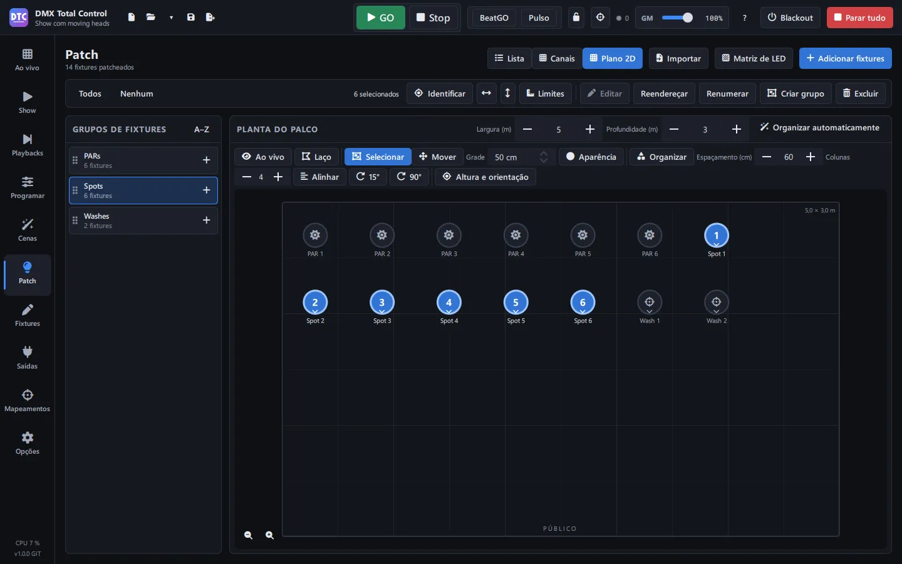902x564 pixels.
Task: Adjust the GM master slider
Action: click(677, 18)
